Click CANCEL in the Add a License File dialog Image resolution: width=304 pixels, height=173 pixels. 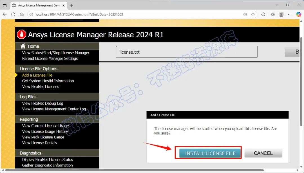click(263, 153)
